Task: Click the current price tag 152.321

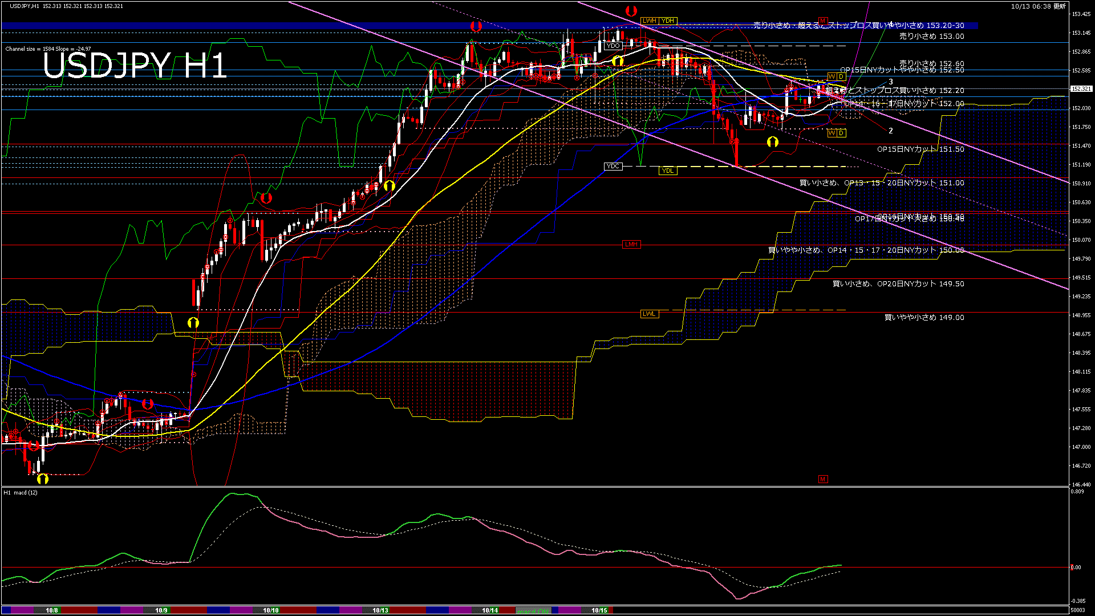Action: click(x=1081, y=89)
